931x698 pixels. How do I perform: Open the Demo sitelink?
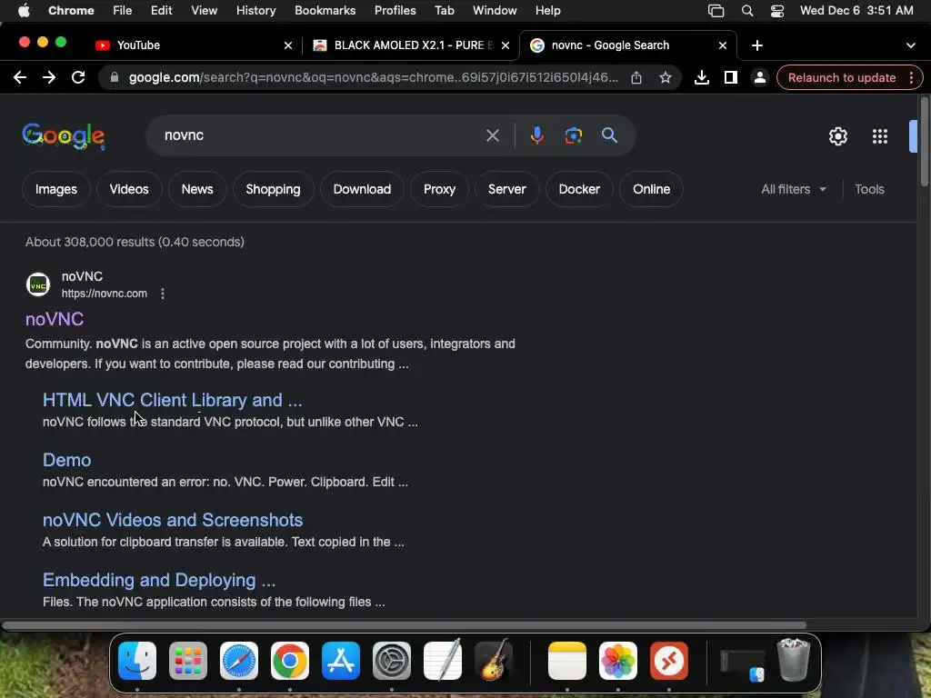(x=67, y=460)
